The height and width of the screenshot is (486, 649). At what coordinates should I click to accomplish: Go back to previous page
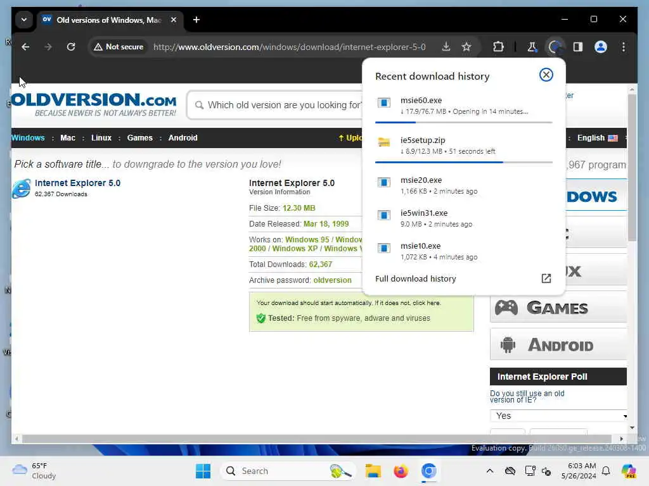pyautogui.click(x=25, y=47)
